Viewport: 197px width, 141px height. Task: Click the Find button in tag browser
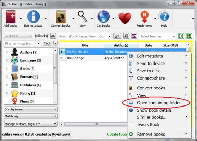tap(47, 43)
